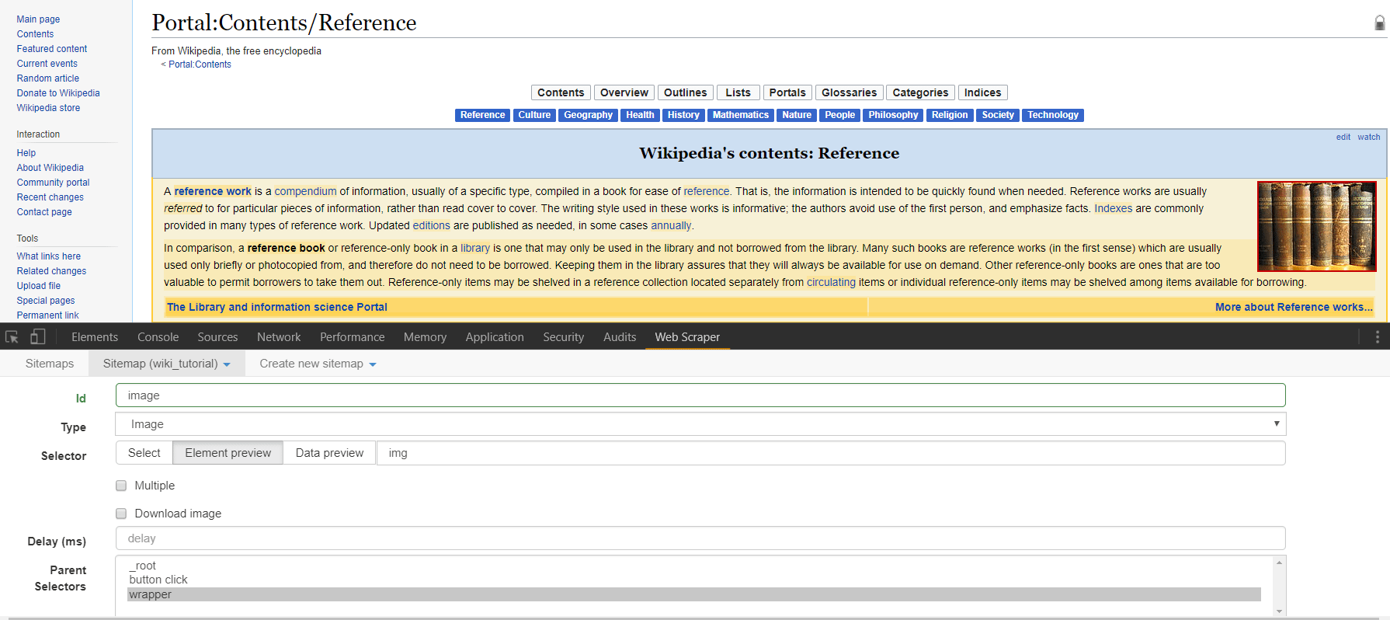Click the watch link in header
The height and width of the screenshot is (620, 1390).
click(1369, 137)
